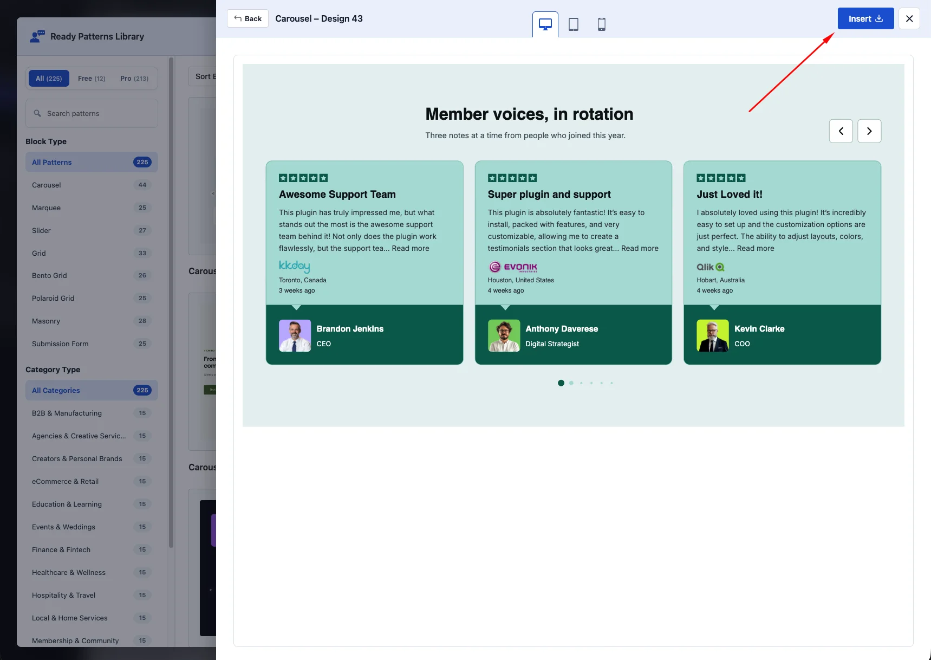Image resolution: width=931 pixels, height=660 pixels.
Task: Switch to mobile preview icon
Action: pos(601,24)
